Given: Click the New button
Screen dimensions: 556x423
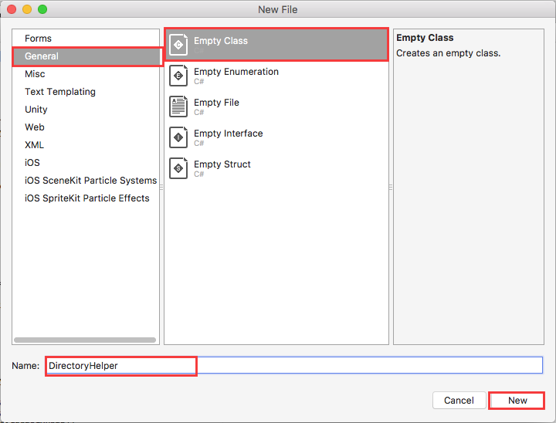Looking at the screenshot, I should (x=517, y=401).
